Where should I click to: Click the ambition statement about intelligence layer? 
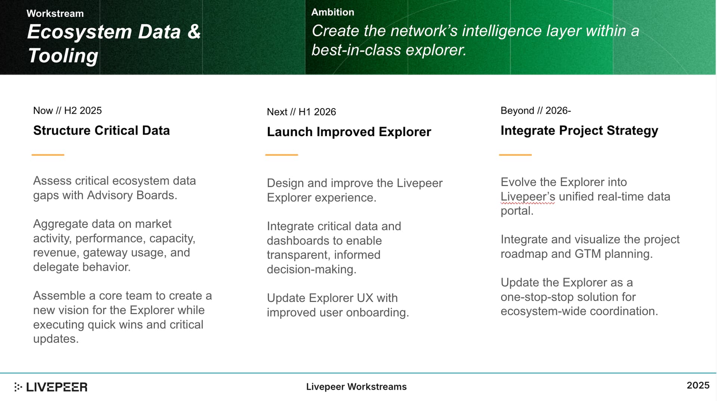pos(475,40)
